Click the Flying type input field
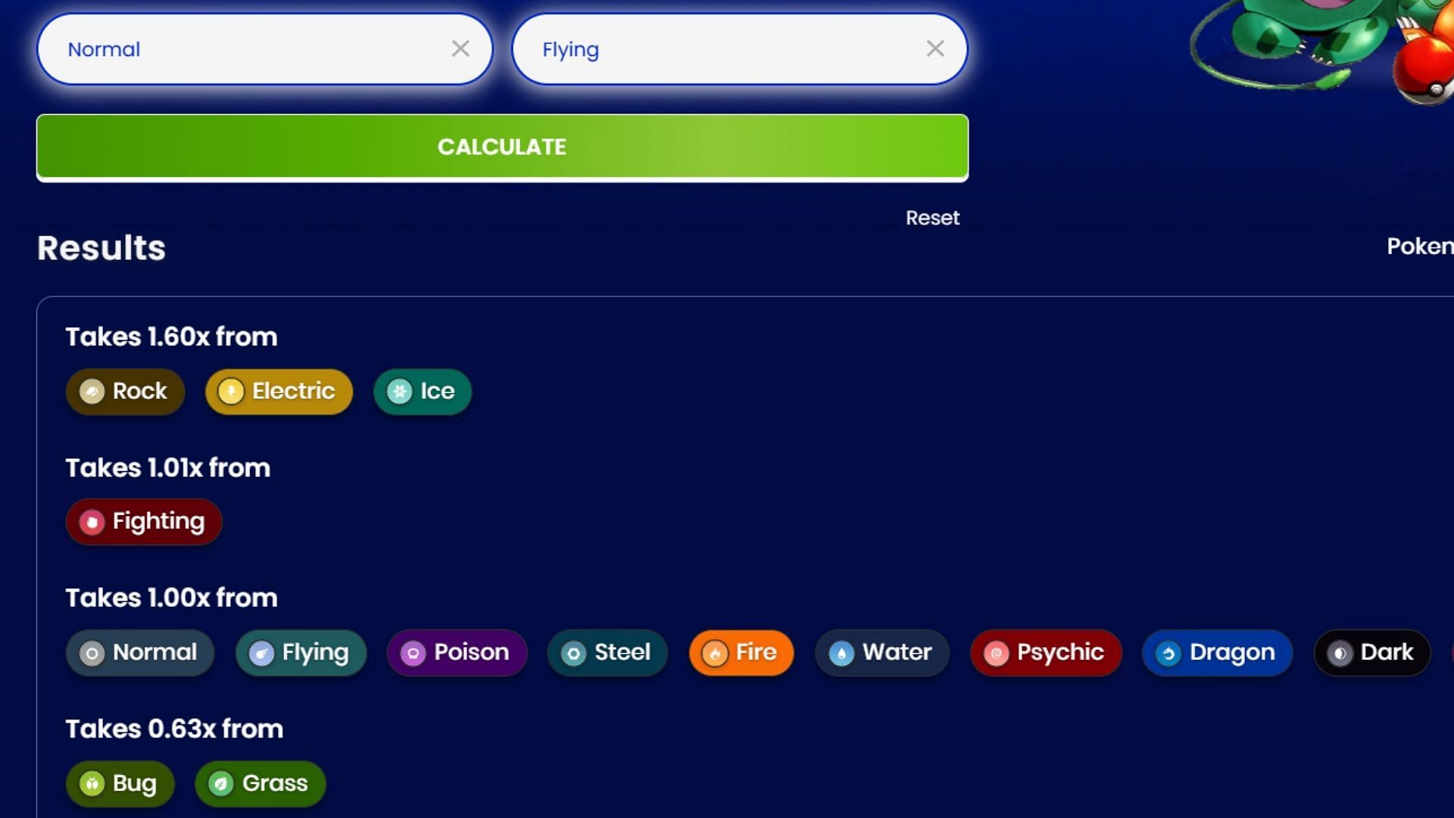The height and width of the screenshot is (818, 1454). point(739,49)
